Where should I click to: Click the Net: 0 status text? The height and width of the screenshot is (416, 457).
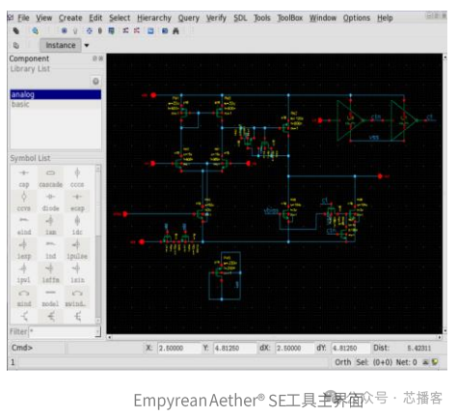point(406,362)
